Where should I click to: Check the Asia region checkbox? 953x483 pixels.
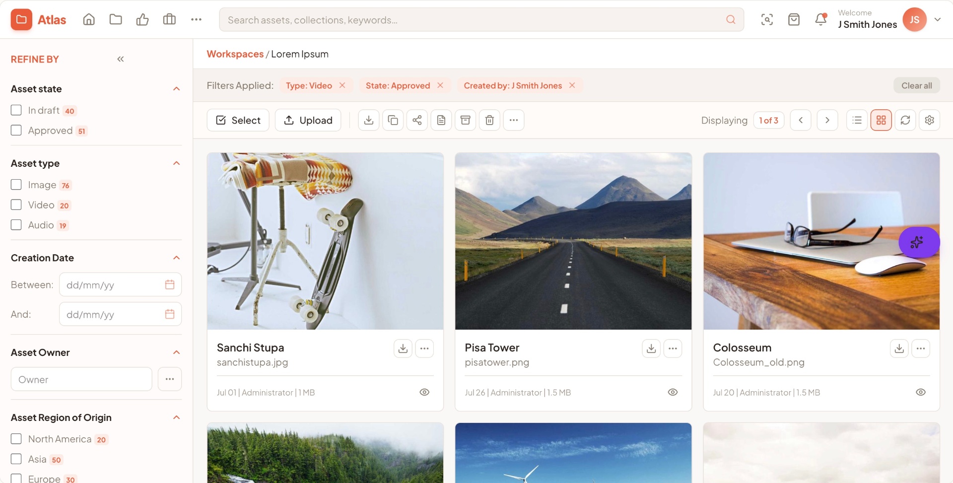[16, 459]
